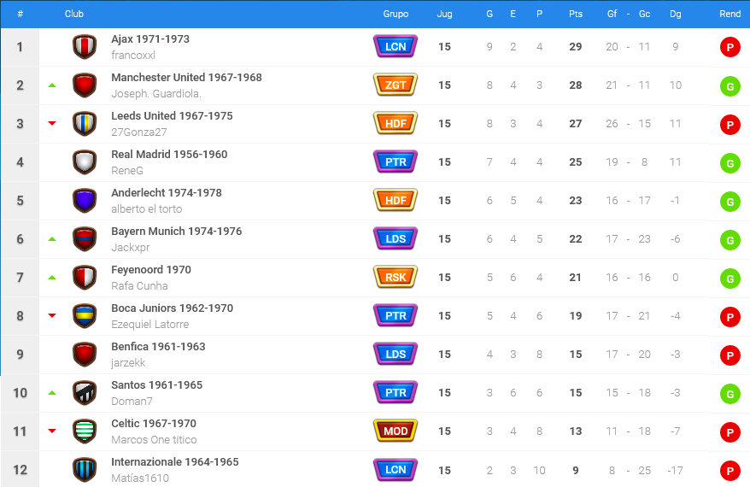Click the Ajax 1971-1973 club shield icon
The image size is (750, 487).
(x=85, y=47)
